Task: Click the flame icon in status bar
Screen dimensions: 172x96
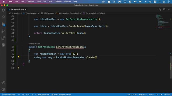Action: point(32,94)
